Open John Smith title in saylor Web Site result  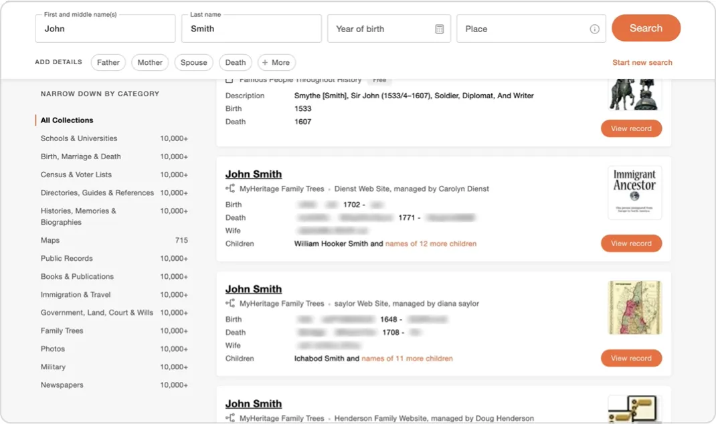[254, 289]
